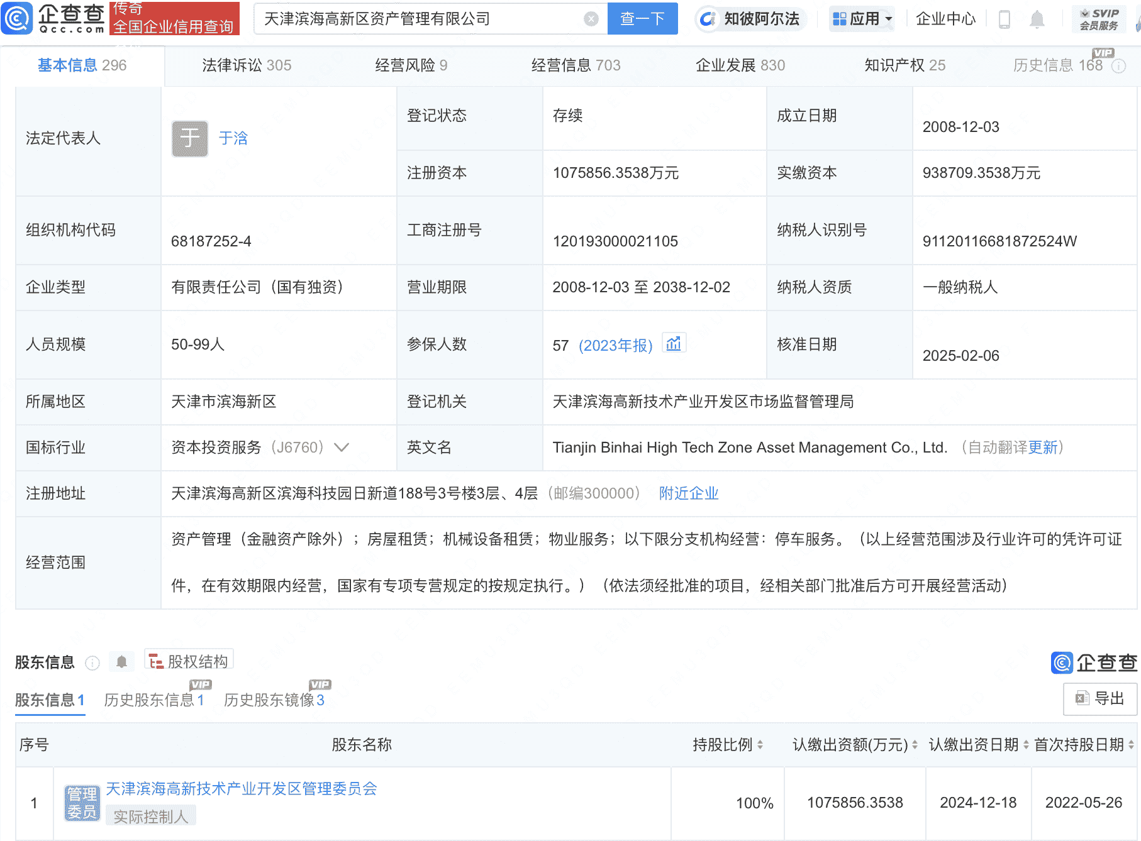Open legal representative 于洺 profile link
1141x841 pixels.
pyautogui.click(x=233, y=138)
